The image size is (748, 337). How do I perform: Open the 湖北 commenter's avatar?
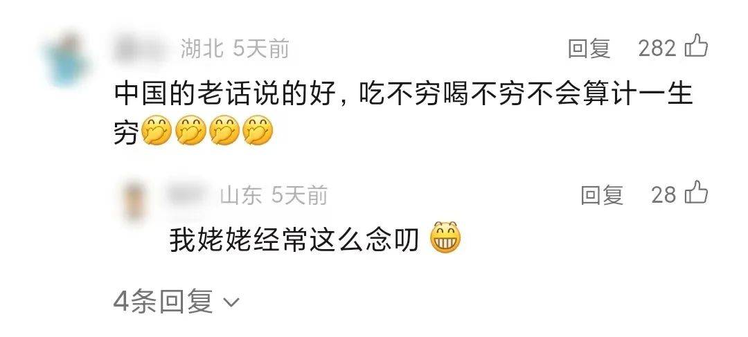pyautogui.click(x=66, y=59)
